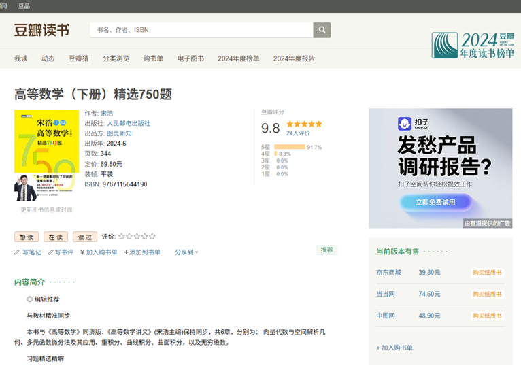Open the 我读 nav item
The image size is (521, 370).
pyautogui.click(x=21, y=58)
